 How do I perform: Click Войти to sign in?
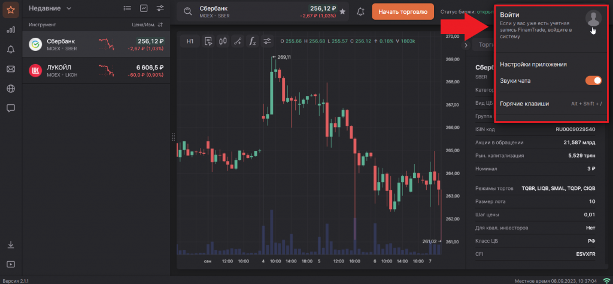coord(509,14)
